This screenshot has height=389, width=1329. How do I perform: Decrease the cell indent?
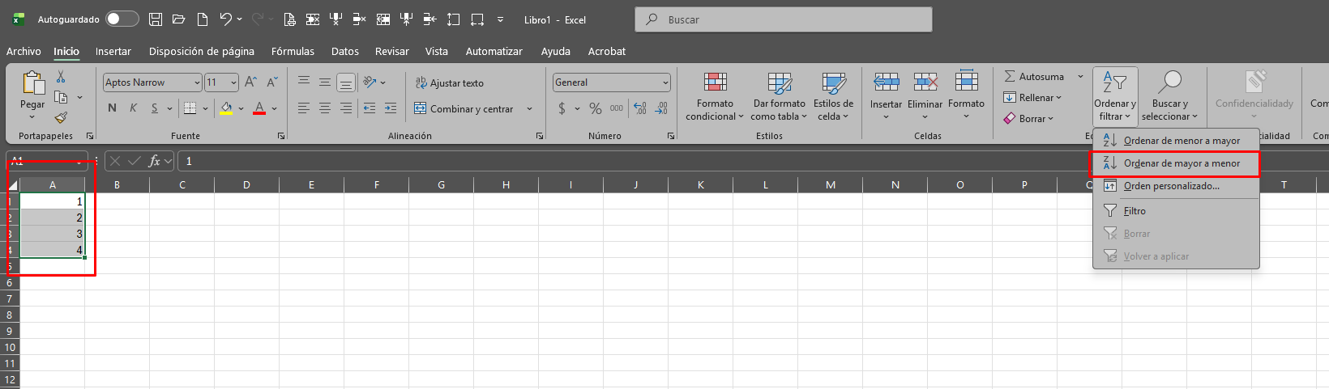tap(370, 108)
